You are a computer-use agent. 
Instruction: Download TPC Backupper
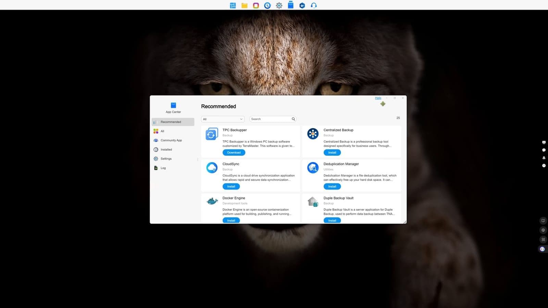pos(234,153)
